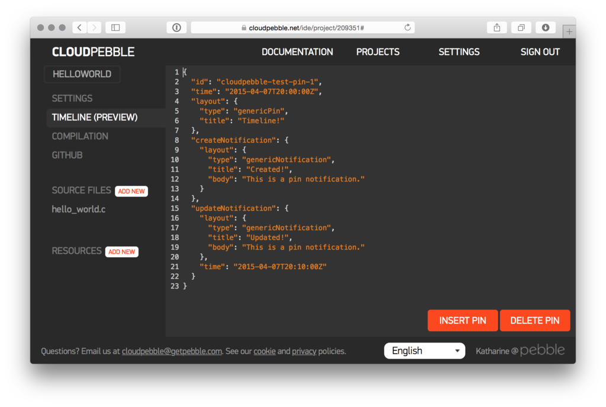Screen dimensions: 606x407
Task: Click line number 23 in gutter
Action: [x=175, y=286]
